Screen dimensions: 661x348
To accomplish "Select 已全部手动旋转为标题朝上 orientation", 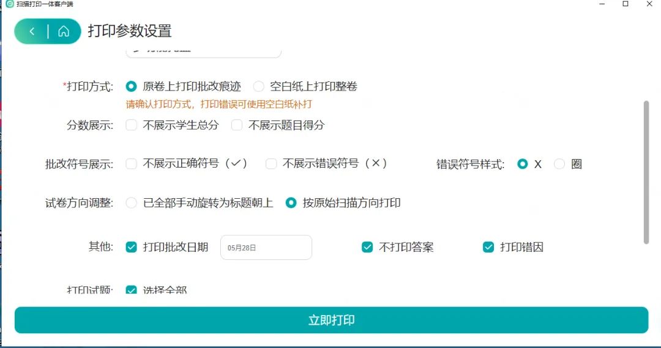I will [131, 202].
